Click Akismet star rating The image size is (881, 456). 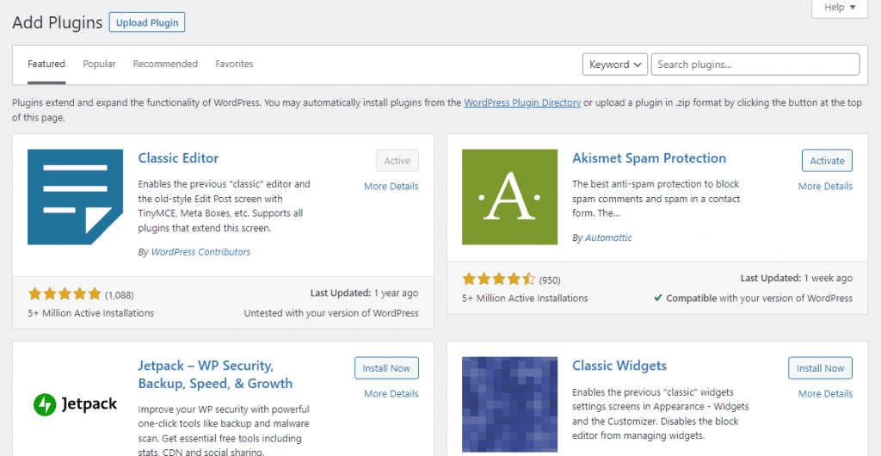click(499, 279)
